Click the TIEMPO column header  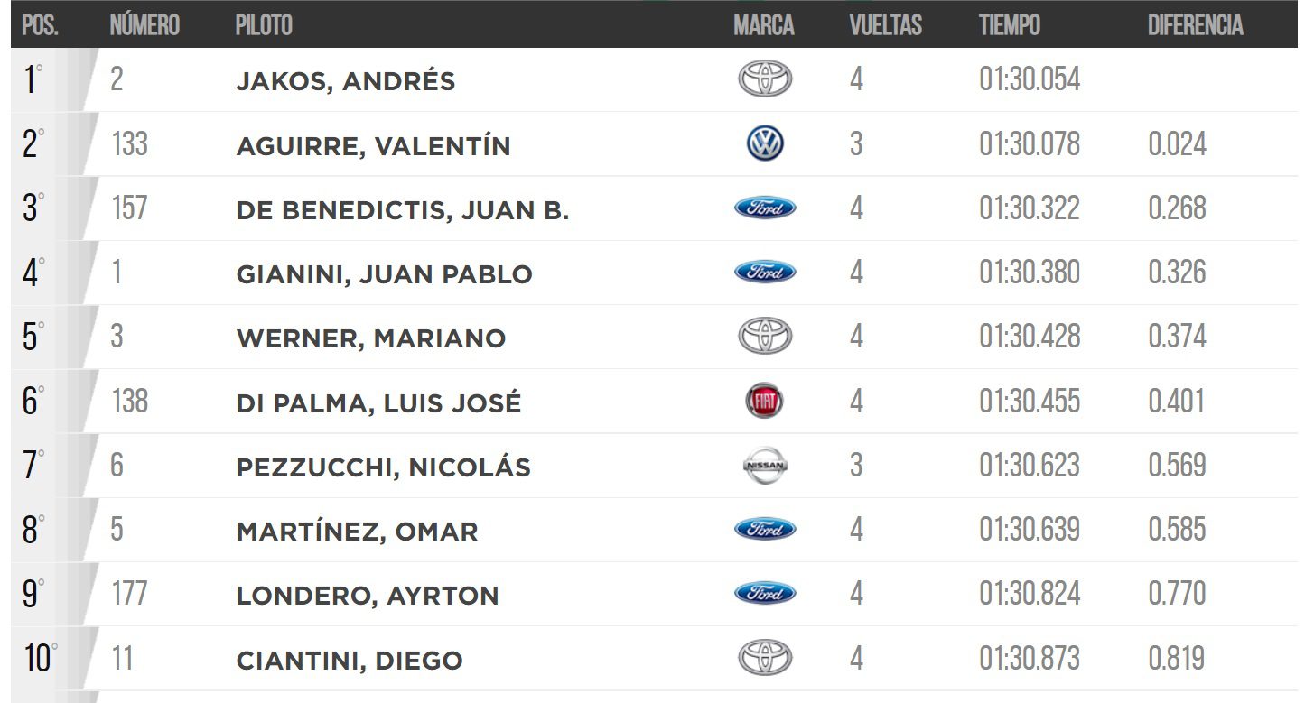point(1009,24)
